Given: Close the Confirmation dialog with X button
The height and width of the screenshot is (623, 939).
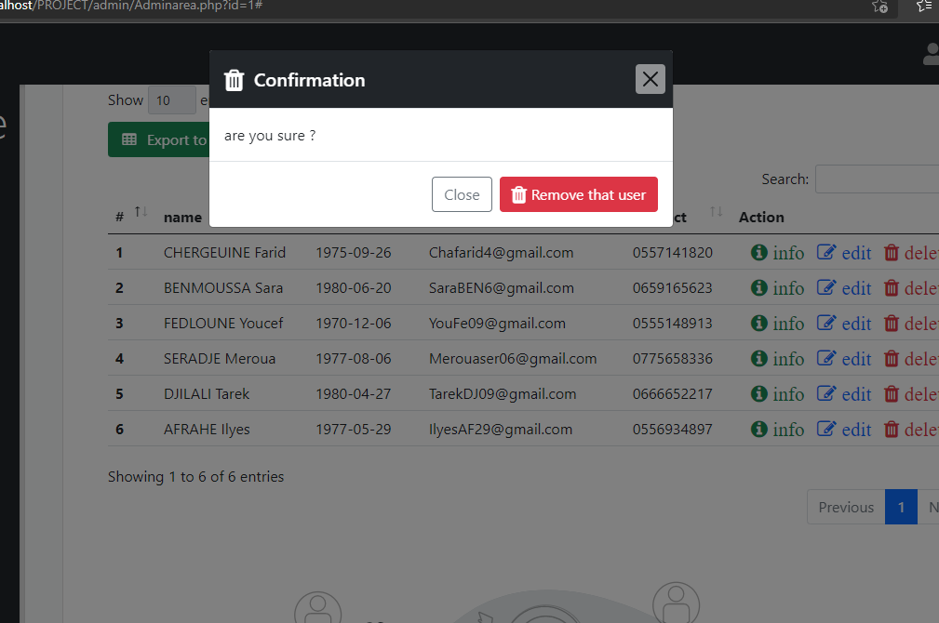Looking at the screenshot, I should (650, 79).
